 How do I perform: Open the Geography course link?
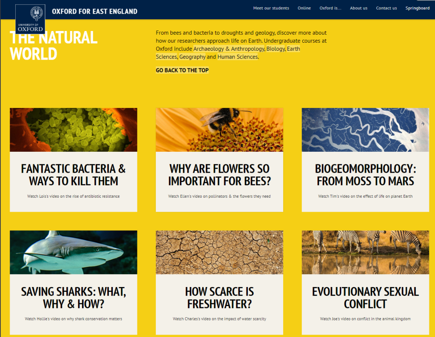(192, 57)
